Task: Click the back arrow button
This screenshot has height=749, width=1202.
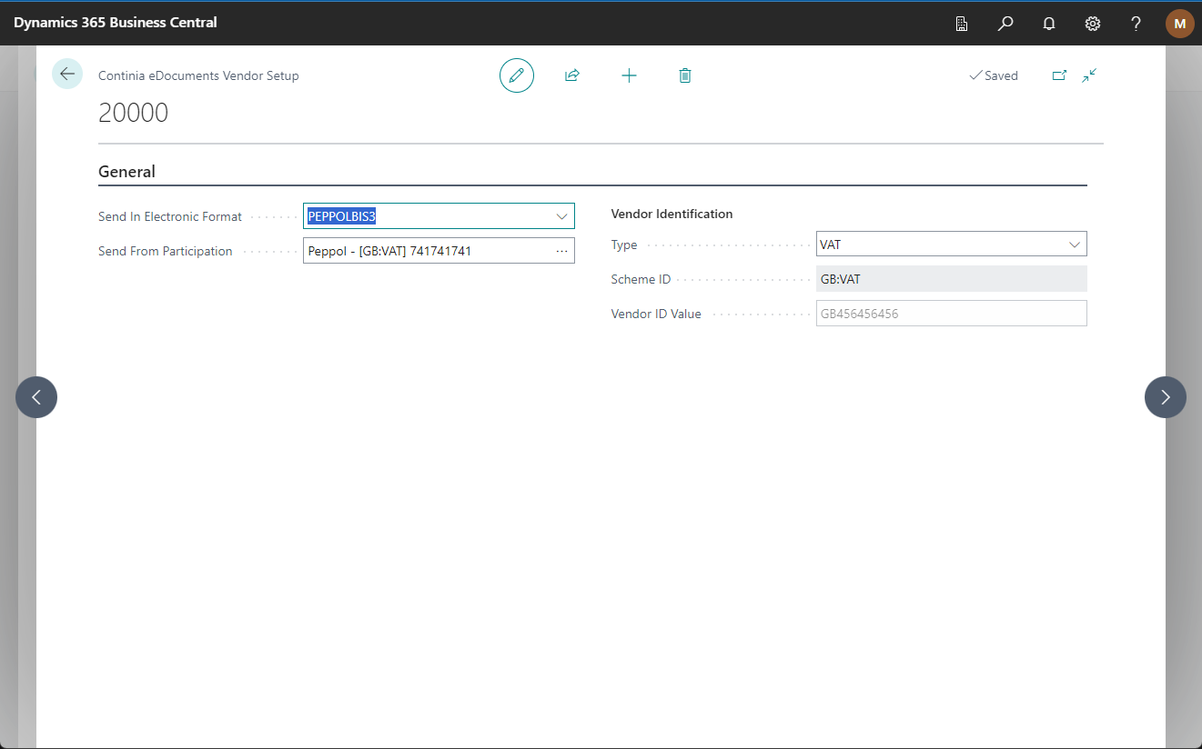Action: coord(67,74)
